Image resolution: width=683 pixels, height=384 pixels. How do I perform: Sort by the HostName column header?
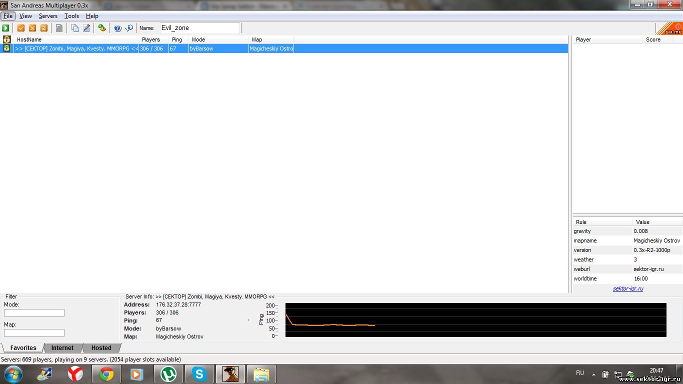tap(76, 39)
